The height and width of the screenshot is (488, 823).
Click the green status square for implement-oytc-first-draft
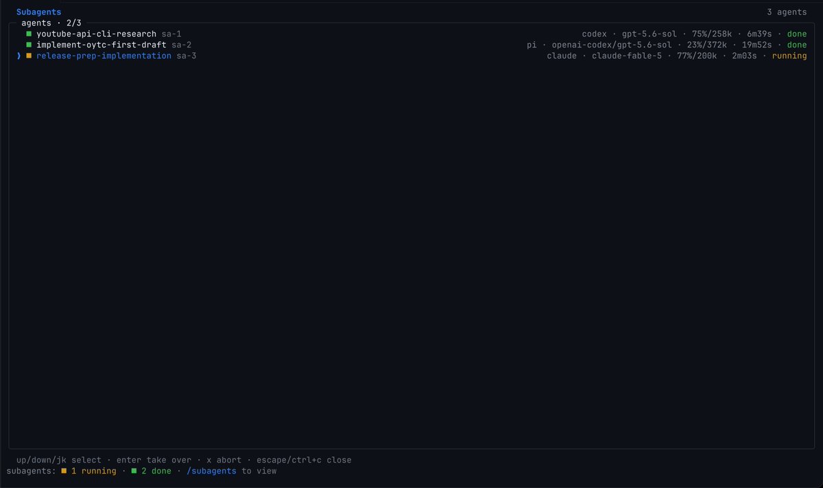coord(29,45)
